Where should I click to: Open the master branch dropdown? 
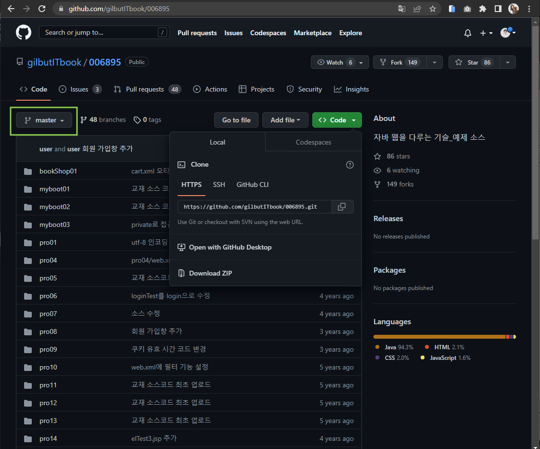pyautogui.click(x=44, y=120)
